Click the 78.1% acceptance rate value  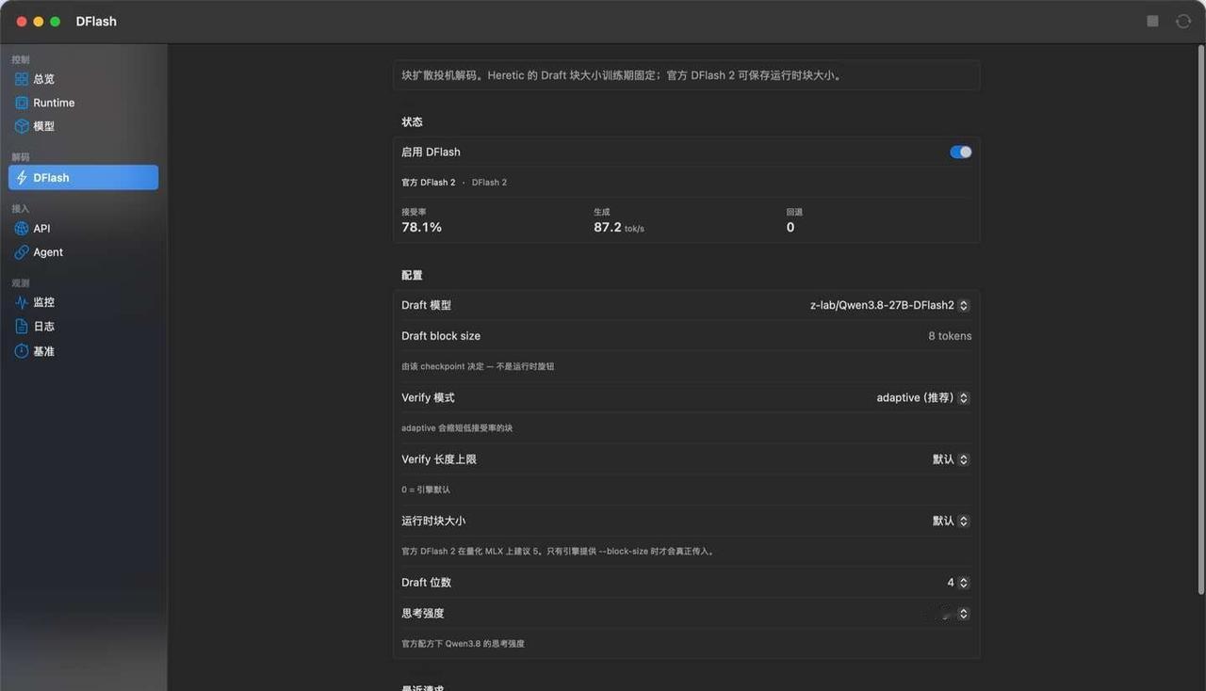pos(421,227)
